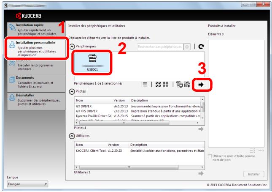Sort drivers by Description column

click(x=165, y=100)
